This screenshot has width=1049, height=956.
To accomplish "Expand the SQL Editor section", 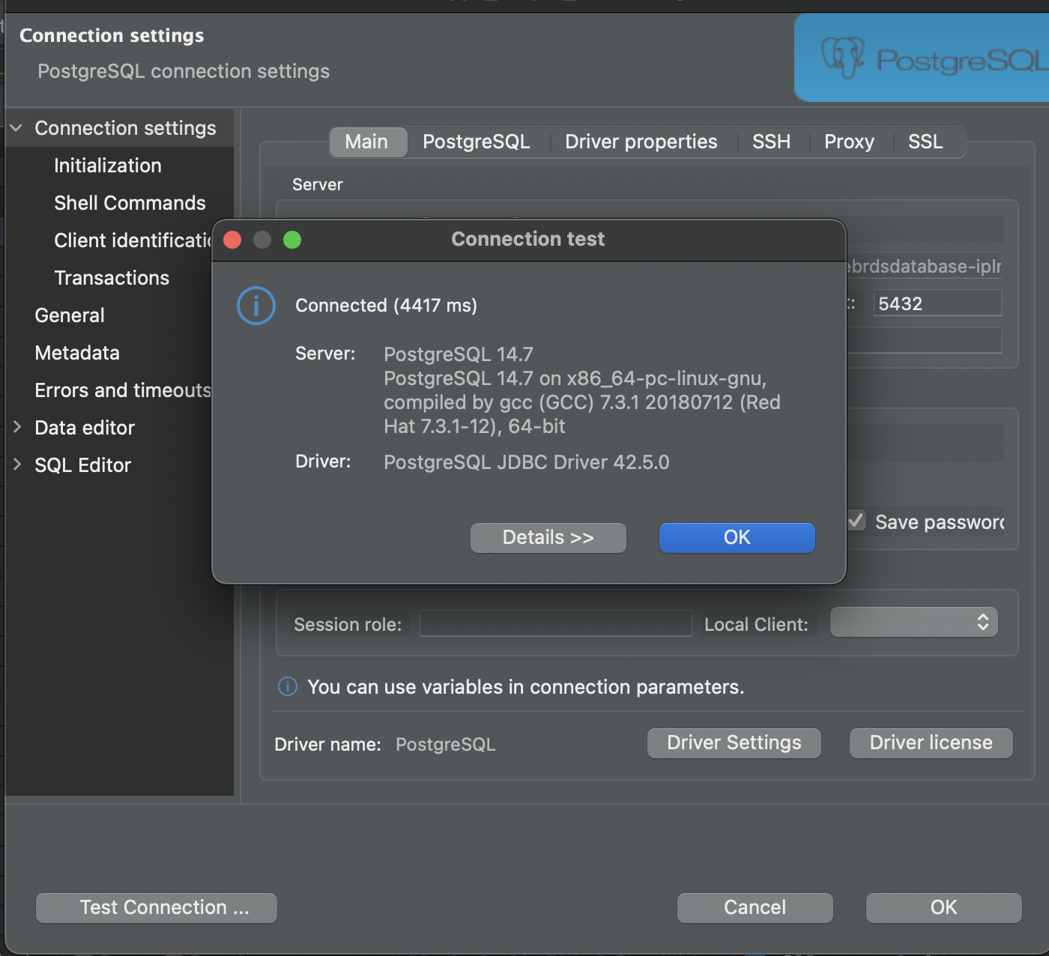I will point(16,465).
